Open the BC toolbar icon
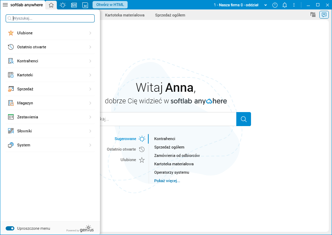 pos(85,5)
